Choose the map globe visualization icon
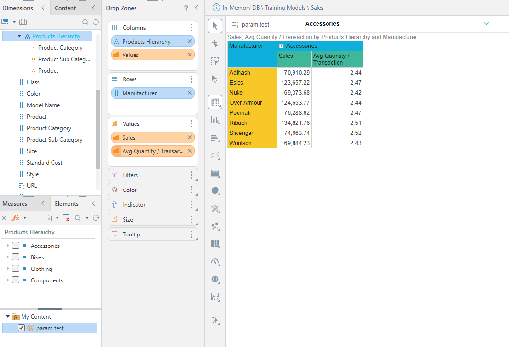Image resolution: width=509 pixels, height=347 pixels. pyautogui.click(x=215, y=280)
